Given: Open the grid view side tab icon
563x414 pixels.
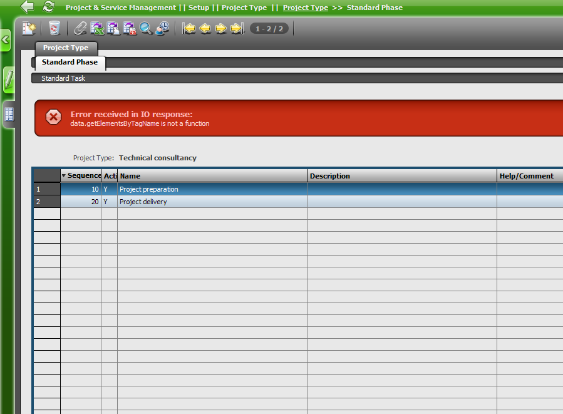Looking at the screenshot, I should click(9, 114).
